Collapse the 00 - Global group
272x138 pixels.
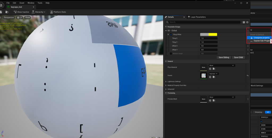click(x=166, y=31)
